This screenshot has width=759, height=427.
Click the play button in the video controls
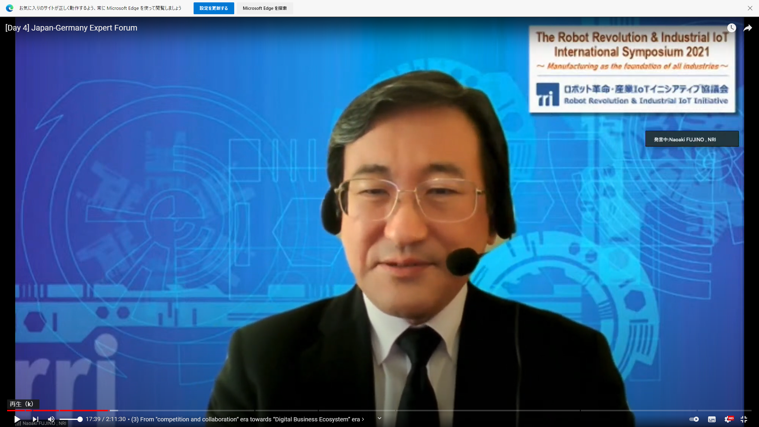click(17, 419)
